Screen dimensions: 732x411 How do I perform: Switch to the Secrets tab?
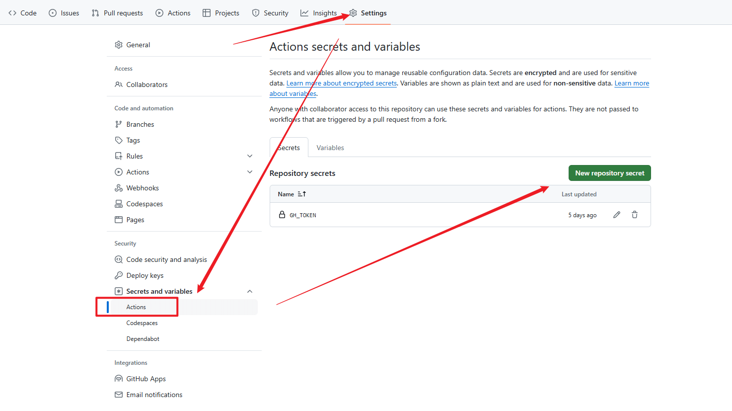click(289, 148)
